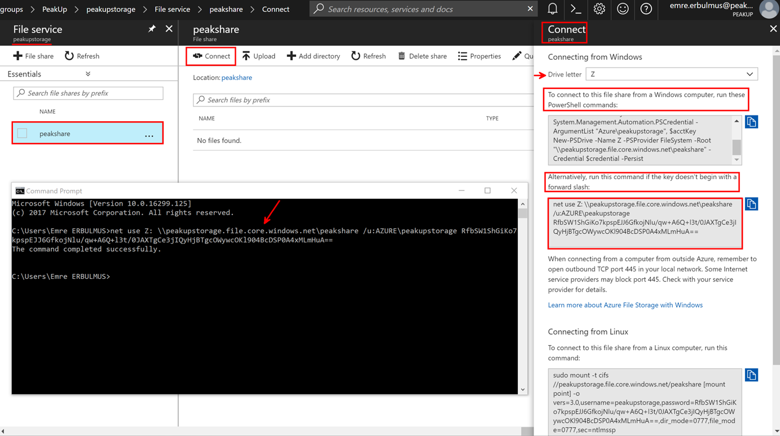The height and width of the screenshot is (436, 780).
Task: Focus Search files by prefix field
Action: 363,100
